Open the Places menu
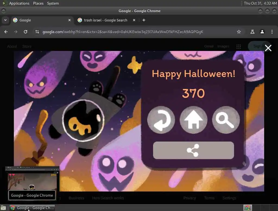 pos(38,3)
